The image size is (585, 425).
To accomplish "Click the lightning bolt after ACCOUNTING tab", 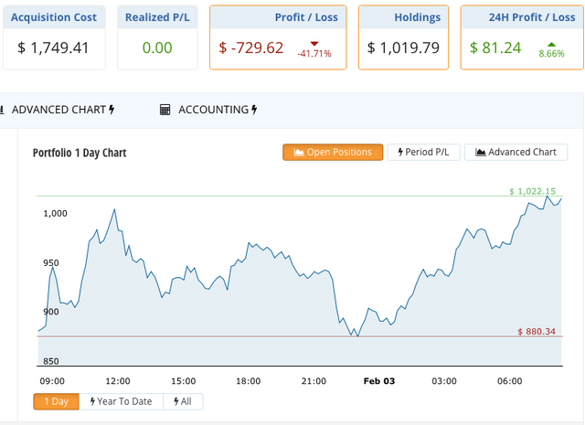I will 254,110.
